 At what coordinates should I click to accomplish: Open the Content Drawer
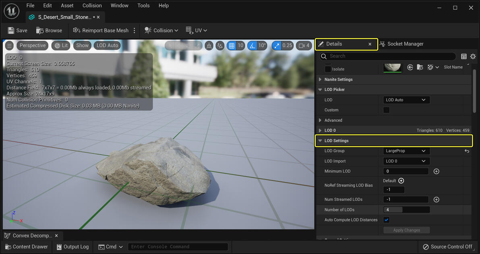[x=26, y=247]
